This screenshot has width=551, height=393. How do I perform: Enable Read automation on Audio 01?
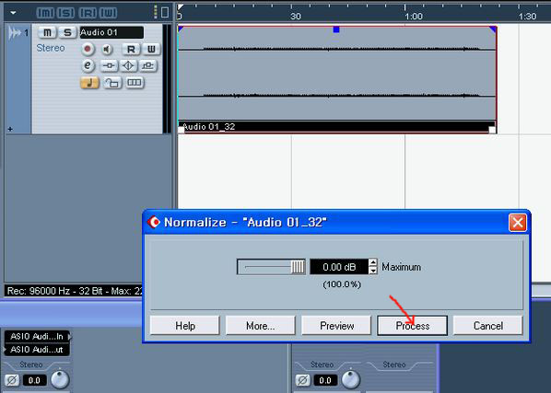131,49
